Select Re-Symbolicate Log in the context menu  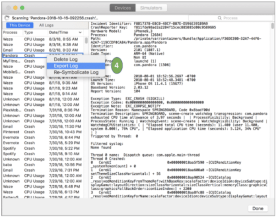(x=76, y=72)
